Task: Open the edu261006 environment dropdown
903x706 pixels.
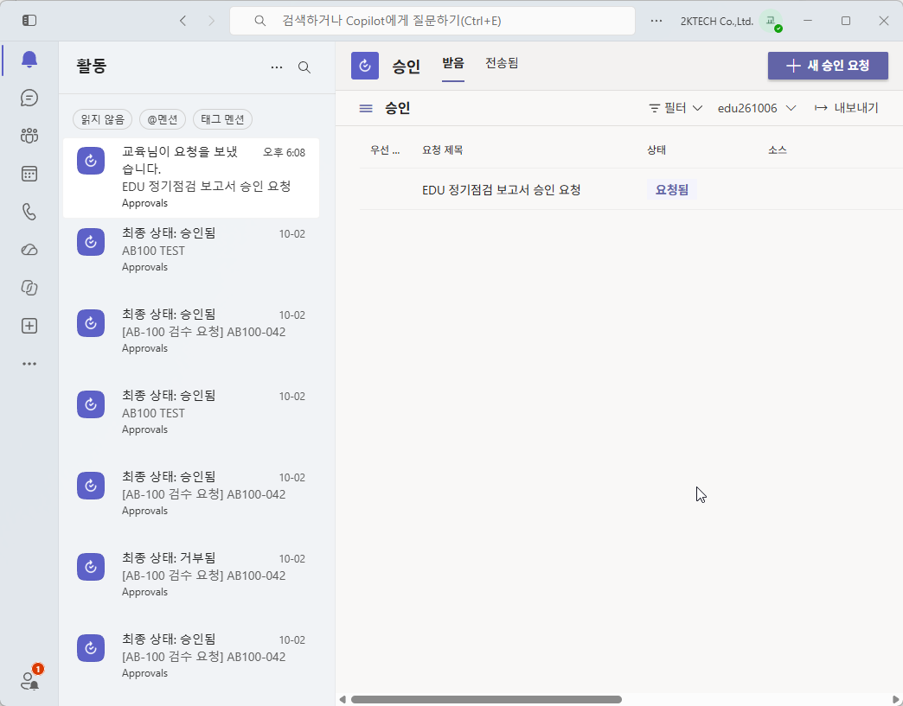Action: (757, 108)
